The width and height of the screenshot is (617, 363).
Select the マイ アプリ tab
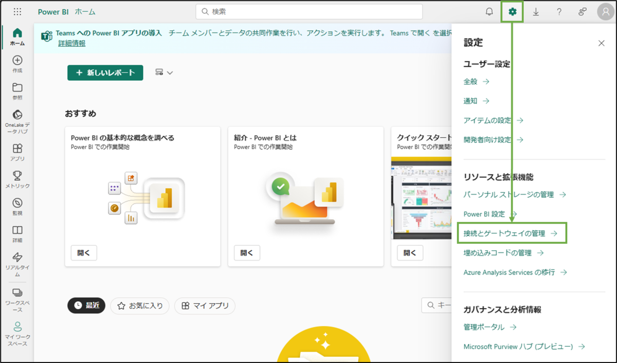tap(205, 305)
